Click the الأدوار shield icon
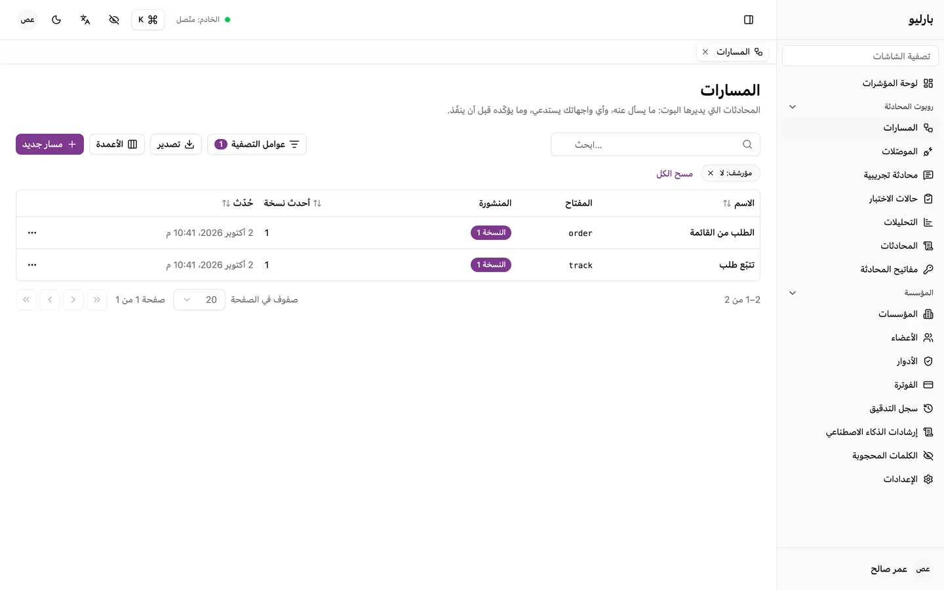The width and height of the screenshot is (944, 590). click(x=928, y=361)
